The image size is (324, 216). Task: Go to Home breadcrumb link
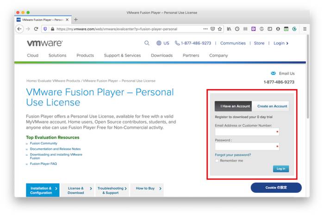point(31,81)
